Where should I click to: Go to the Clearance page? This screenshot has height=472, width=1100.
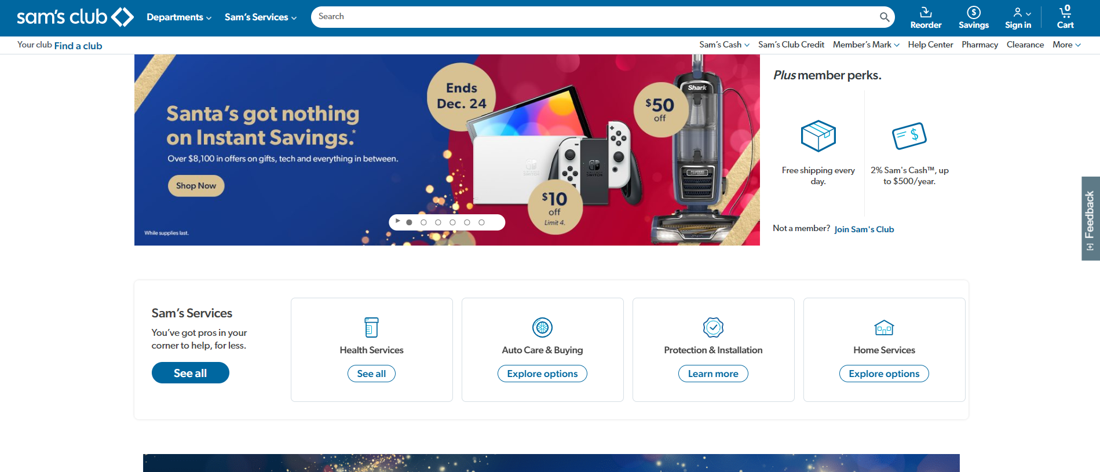coord(1025,45)
